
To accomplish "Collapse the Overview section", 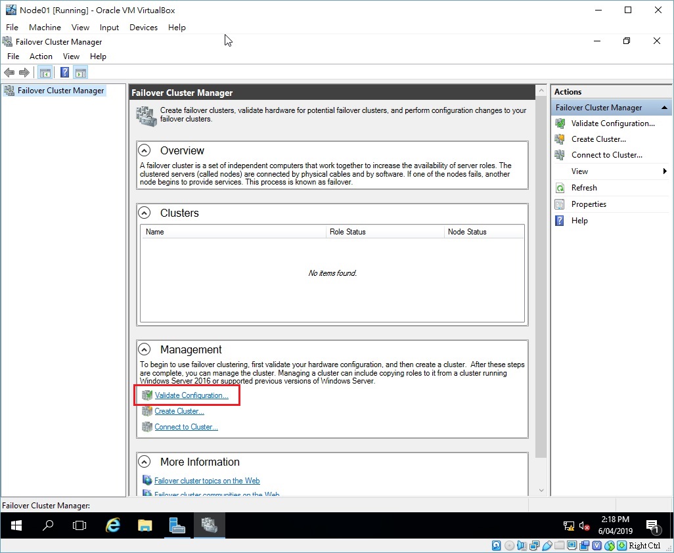I will click(x=145, y=150).
